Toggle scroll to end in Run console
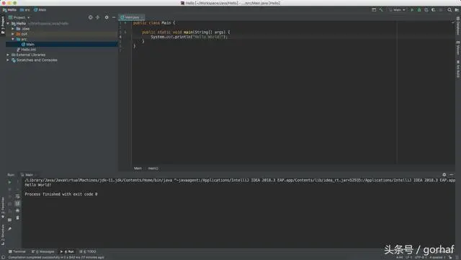 (x=17, y=203)
